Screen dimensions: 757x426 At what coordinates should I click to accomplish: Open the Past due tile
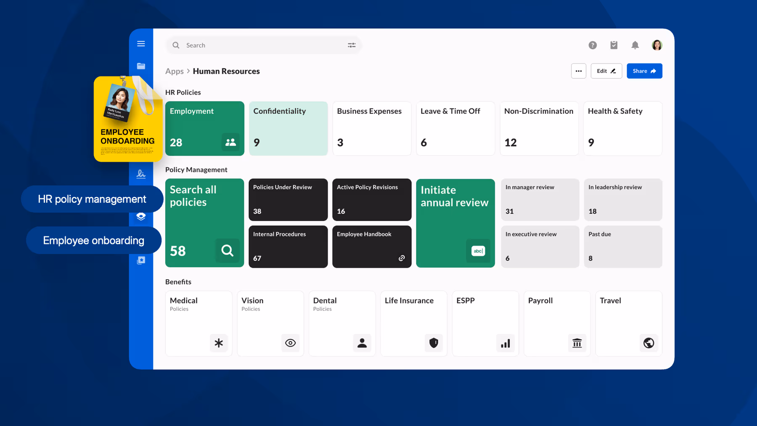click(x=623, y=247)
